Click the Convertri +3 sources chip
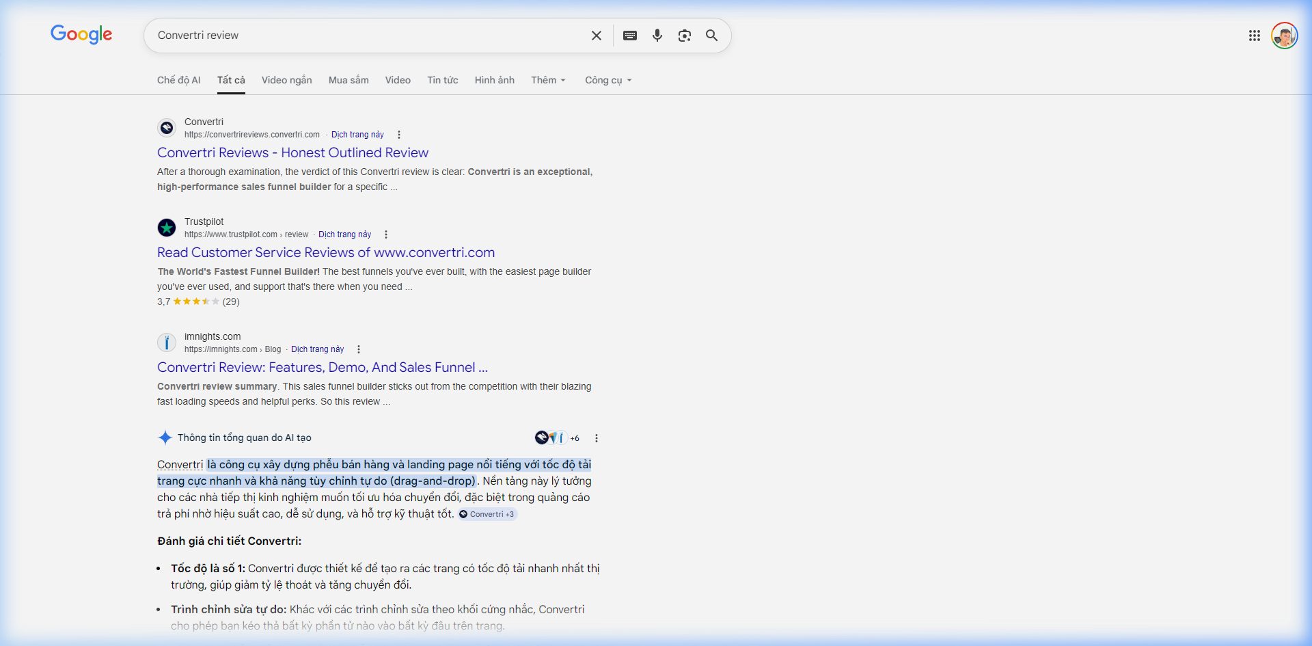 (487, 514)
